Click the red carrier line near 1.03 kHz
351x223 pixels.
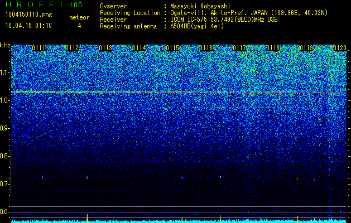coord(179,92)
